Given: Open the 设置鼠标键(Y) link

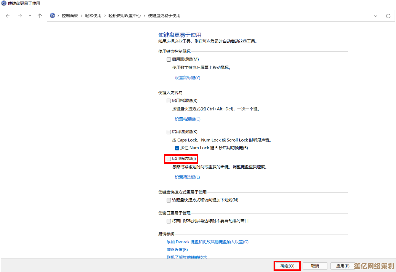Looking at the screenshot, I should [x=187, y=78].
